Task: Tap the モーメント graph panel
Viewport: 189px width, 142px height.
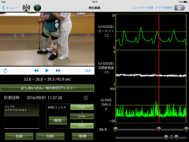Action: [151, 32]
